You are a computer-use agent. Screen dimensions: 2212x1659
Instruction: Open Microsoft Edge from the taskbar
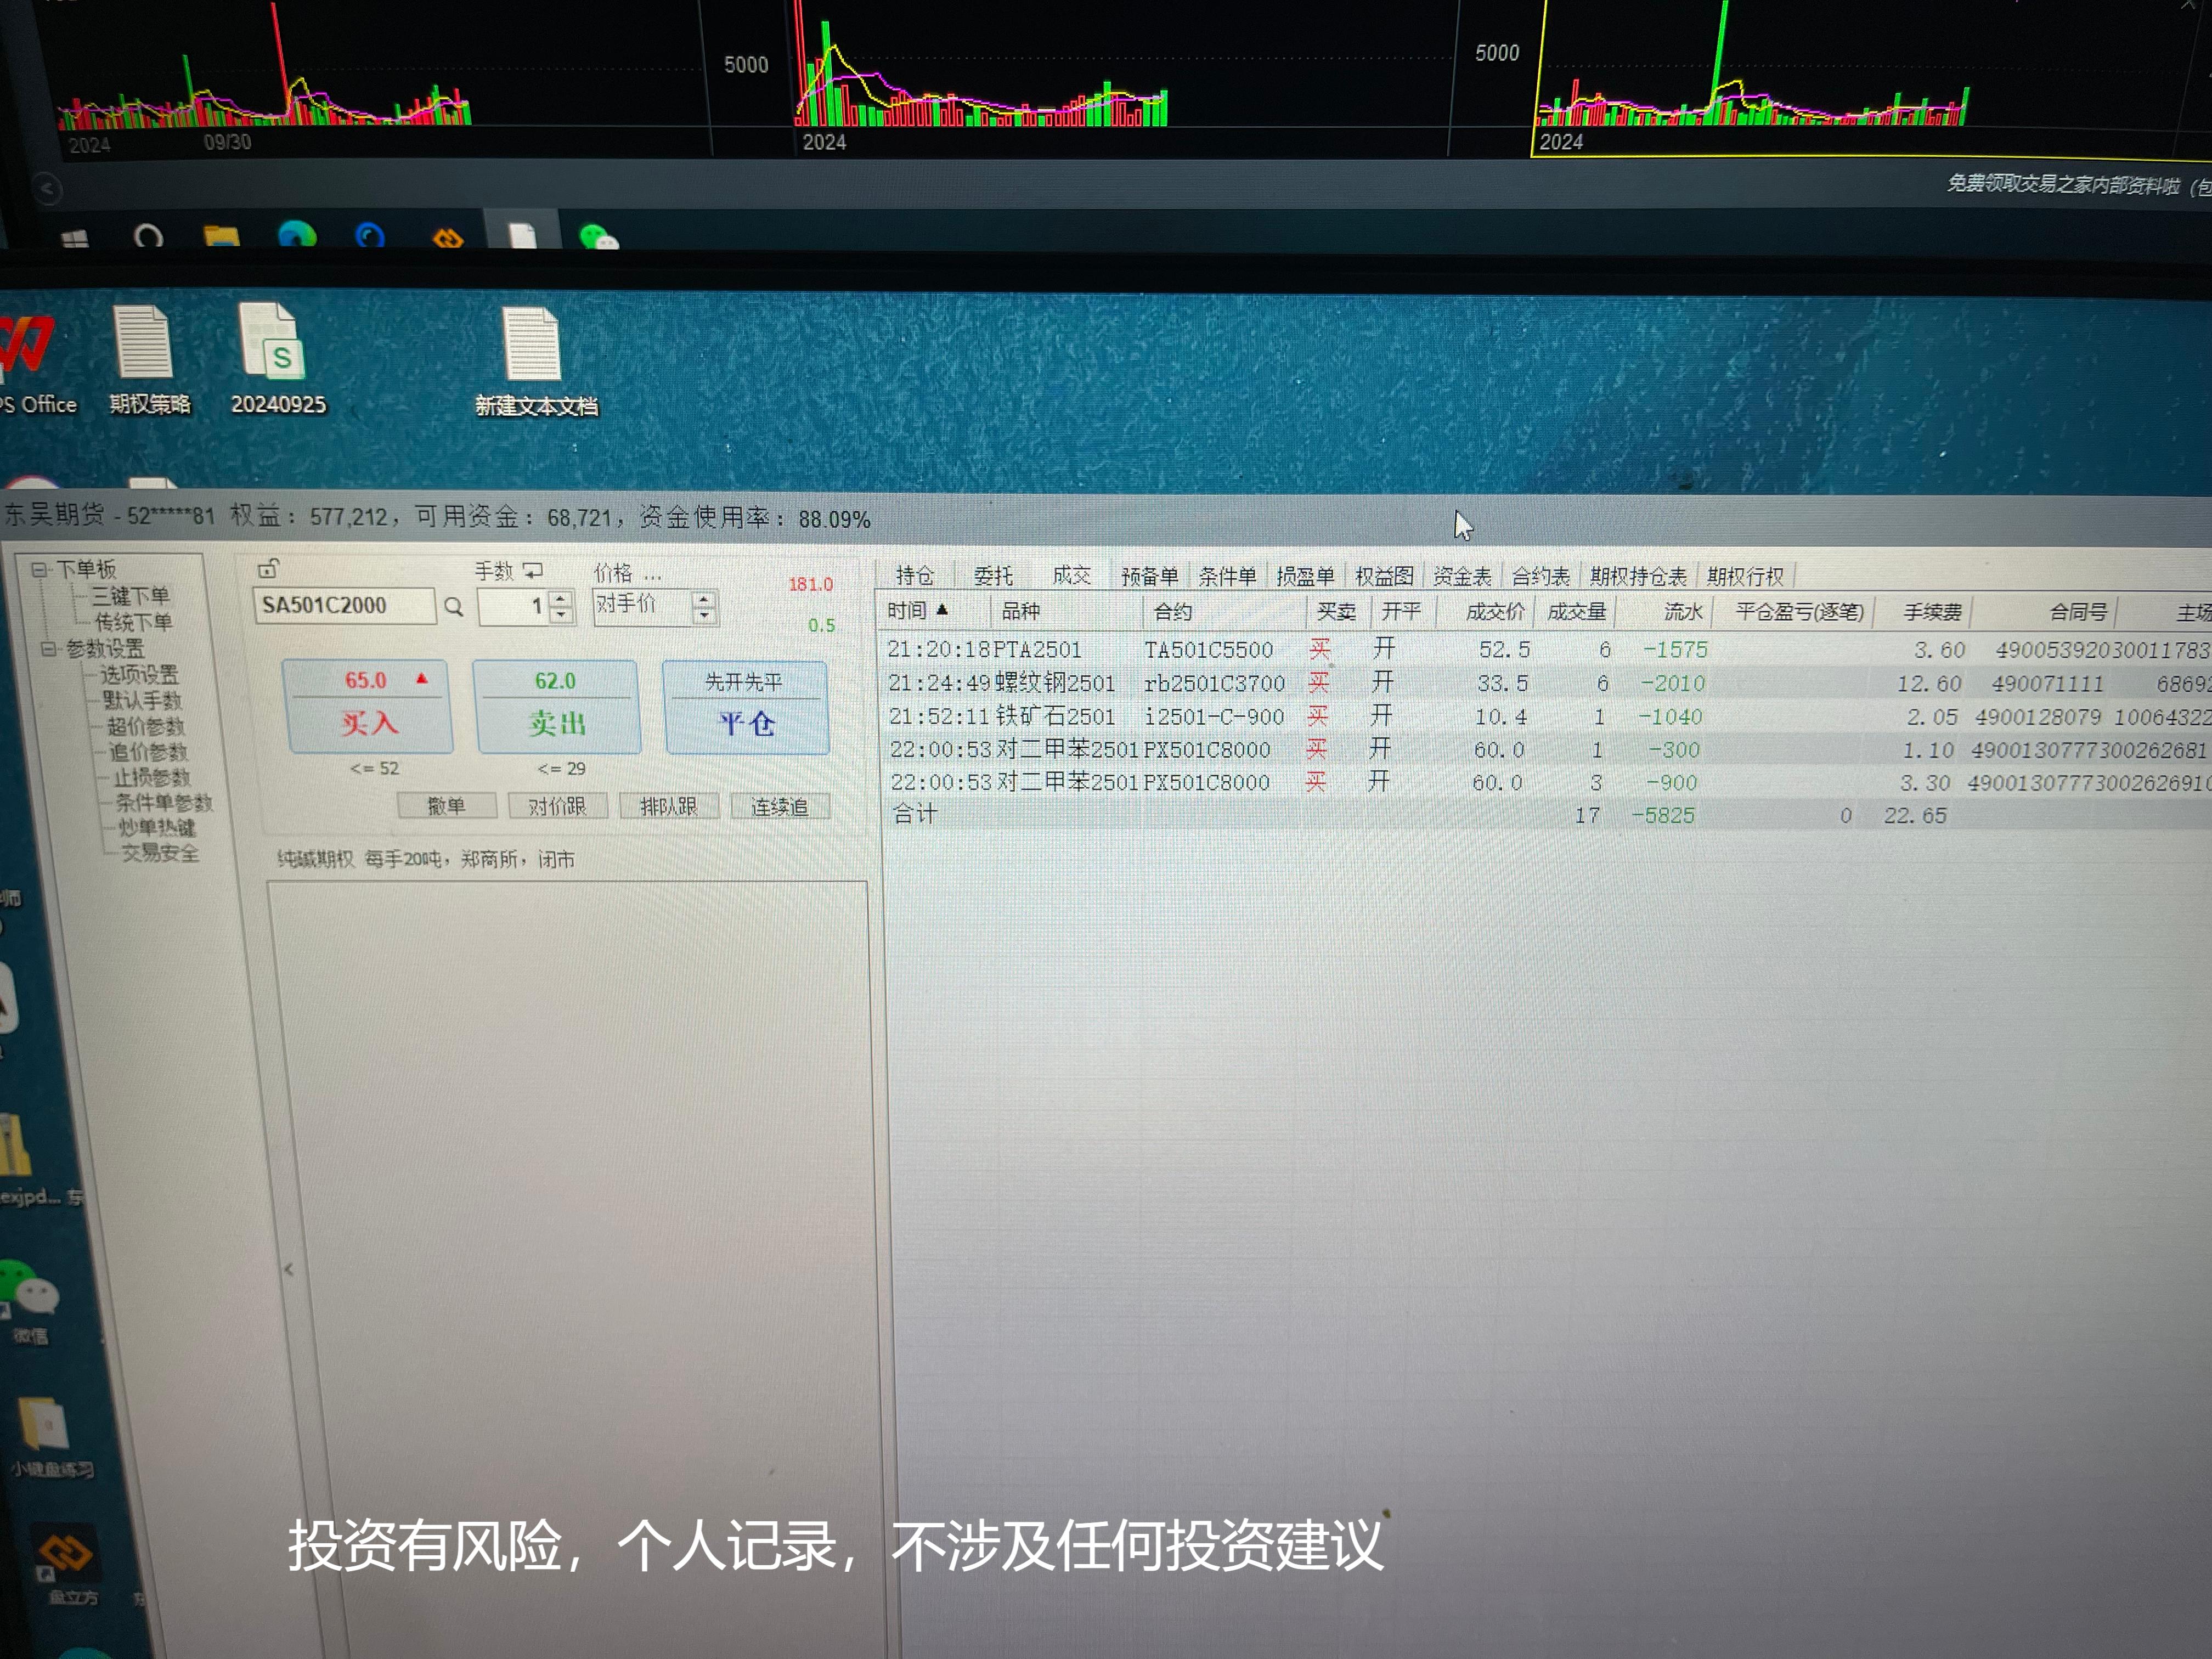[297, 236]
